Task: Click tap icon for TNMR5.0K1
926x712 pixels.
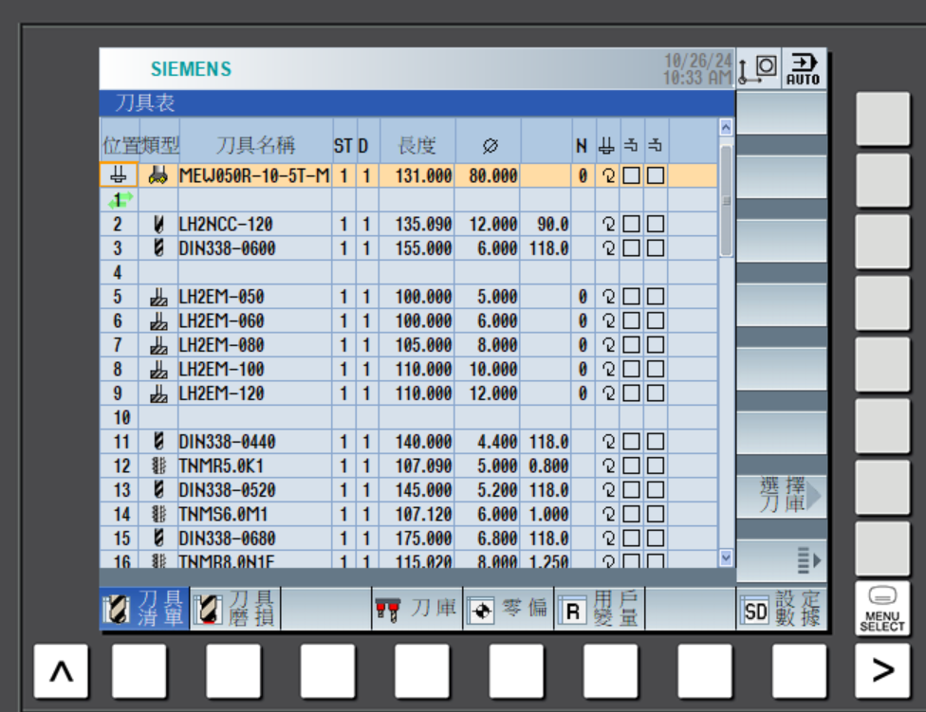Action: pos(158,466)
